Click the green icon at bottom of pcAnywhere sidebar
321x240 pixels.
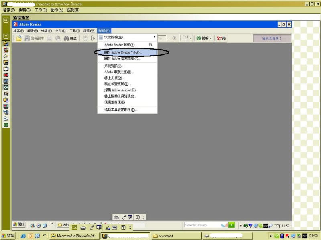6,125
